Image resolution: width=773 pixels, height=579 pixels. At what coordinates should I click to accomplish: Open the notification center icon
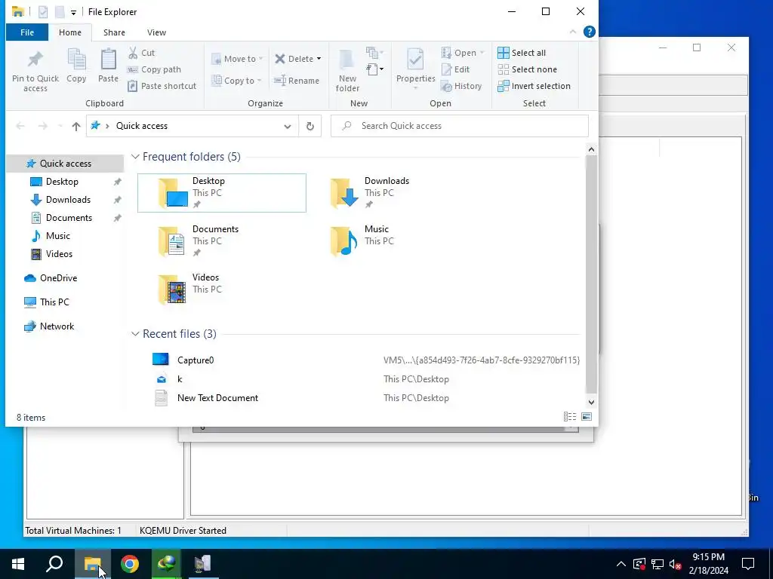click(748, 564)
